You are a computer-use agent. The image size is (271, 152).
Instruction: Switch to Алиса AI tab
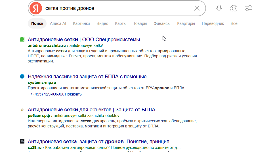[58, 23]
